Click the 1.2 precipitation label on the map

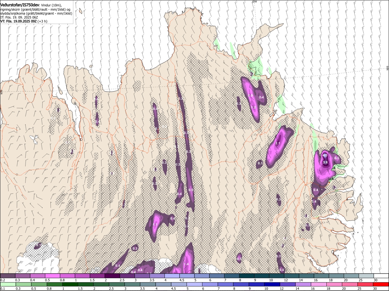tap(253, 107)
